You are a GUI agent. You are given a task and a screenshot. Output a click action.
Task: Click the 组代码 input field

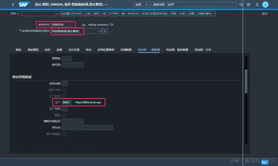(73, 65)
